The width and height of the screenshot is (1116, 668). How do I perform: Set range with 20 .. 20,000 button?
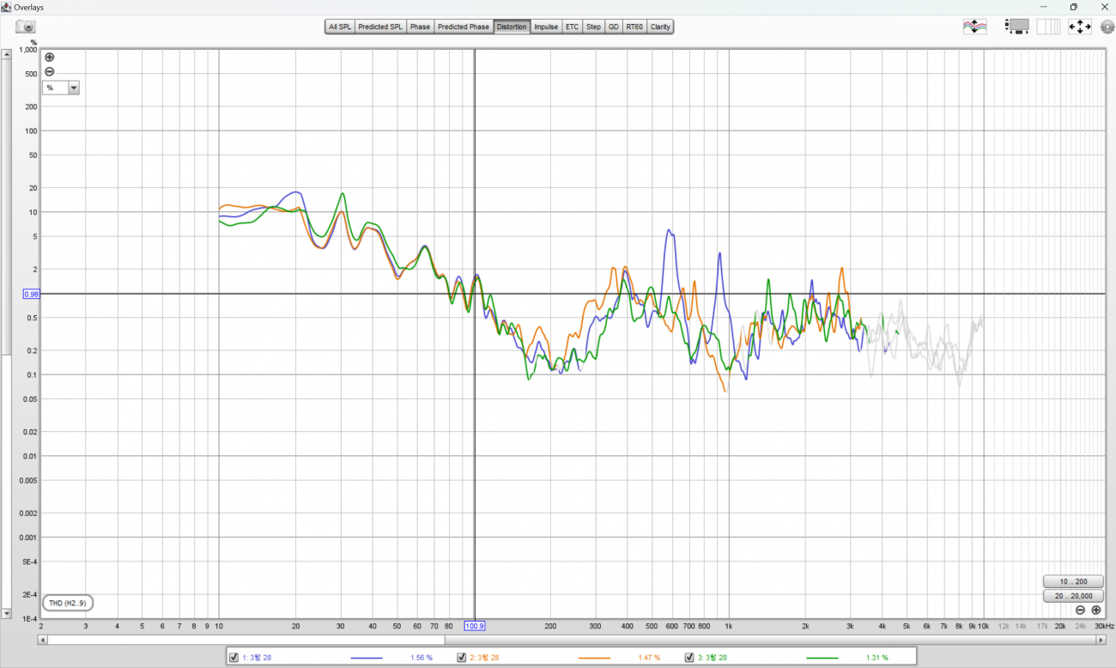[x=1073, y=595]
